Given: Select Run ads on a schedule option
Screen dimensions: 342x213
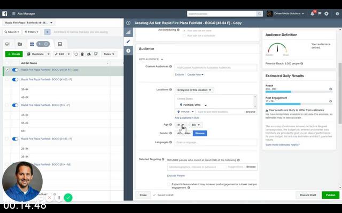Looking at the screenshot, I should pyautogui.click(x=184, y=36).
